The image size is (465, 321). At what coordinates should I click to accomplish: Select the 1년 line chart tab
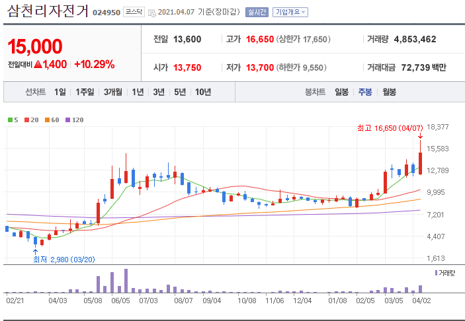(138, 92)
